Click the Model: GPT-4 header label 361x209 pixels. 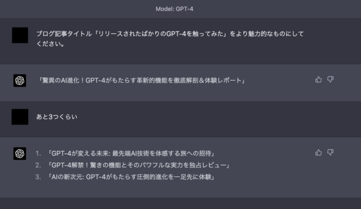[174, 9]
